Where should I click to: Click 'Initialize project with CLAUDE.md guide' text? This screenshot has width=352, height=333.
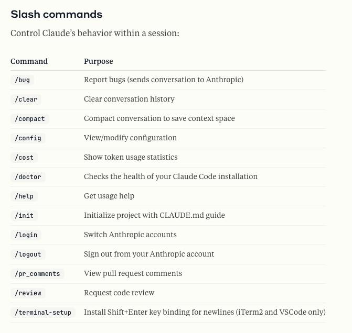154,215
